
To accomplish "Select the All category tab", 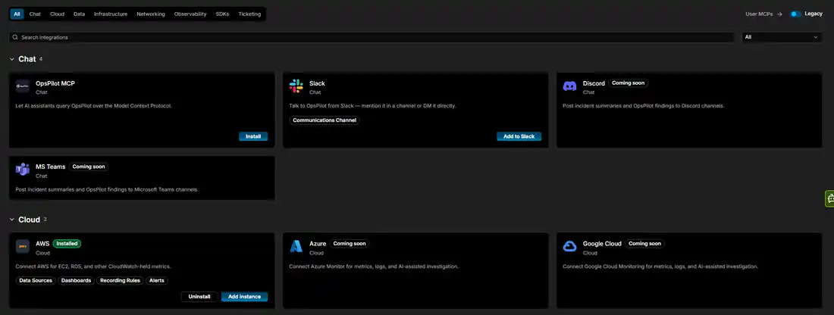I will coord(17,14).
